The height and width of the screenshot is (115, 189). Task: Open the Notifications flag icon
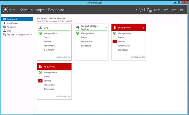point(149,10)
